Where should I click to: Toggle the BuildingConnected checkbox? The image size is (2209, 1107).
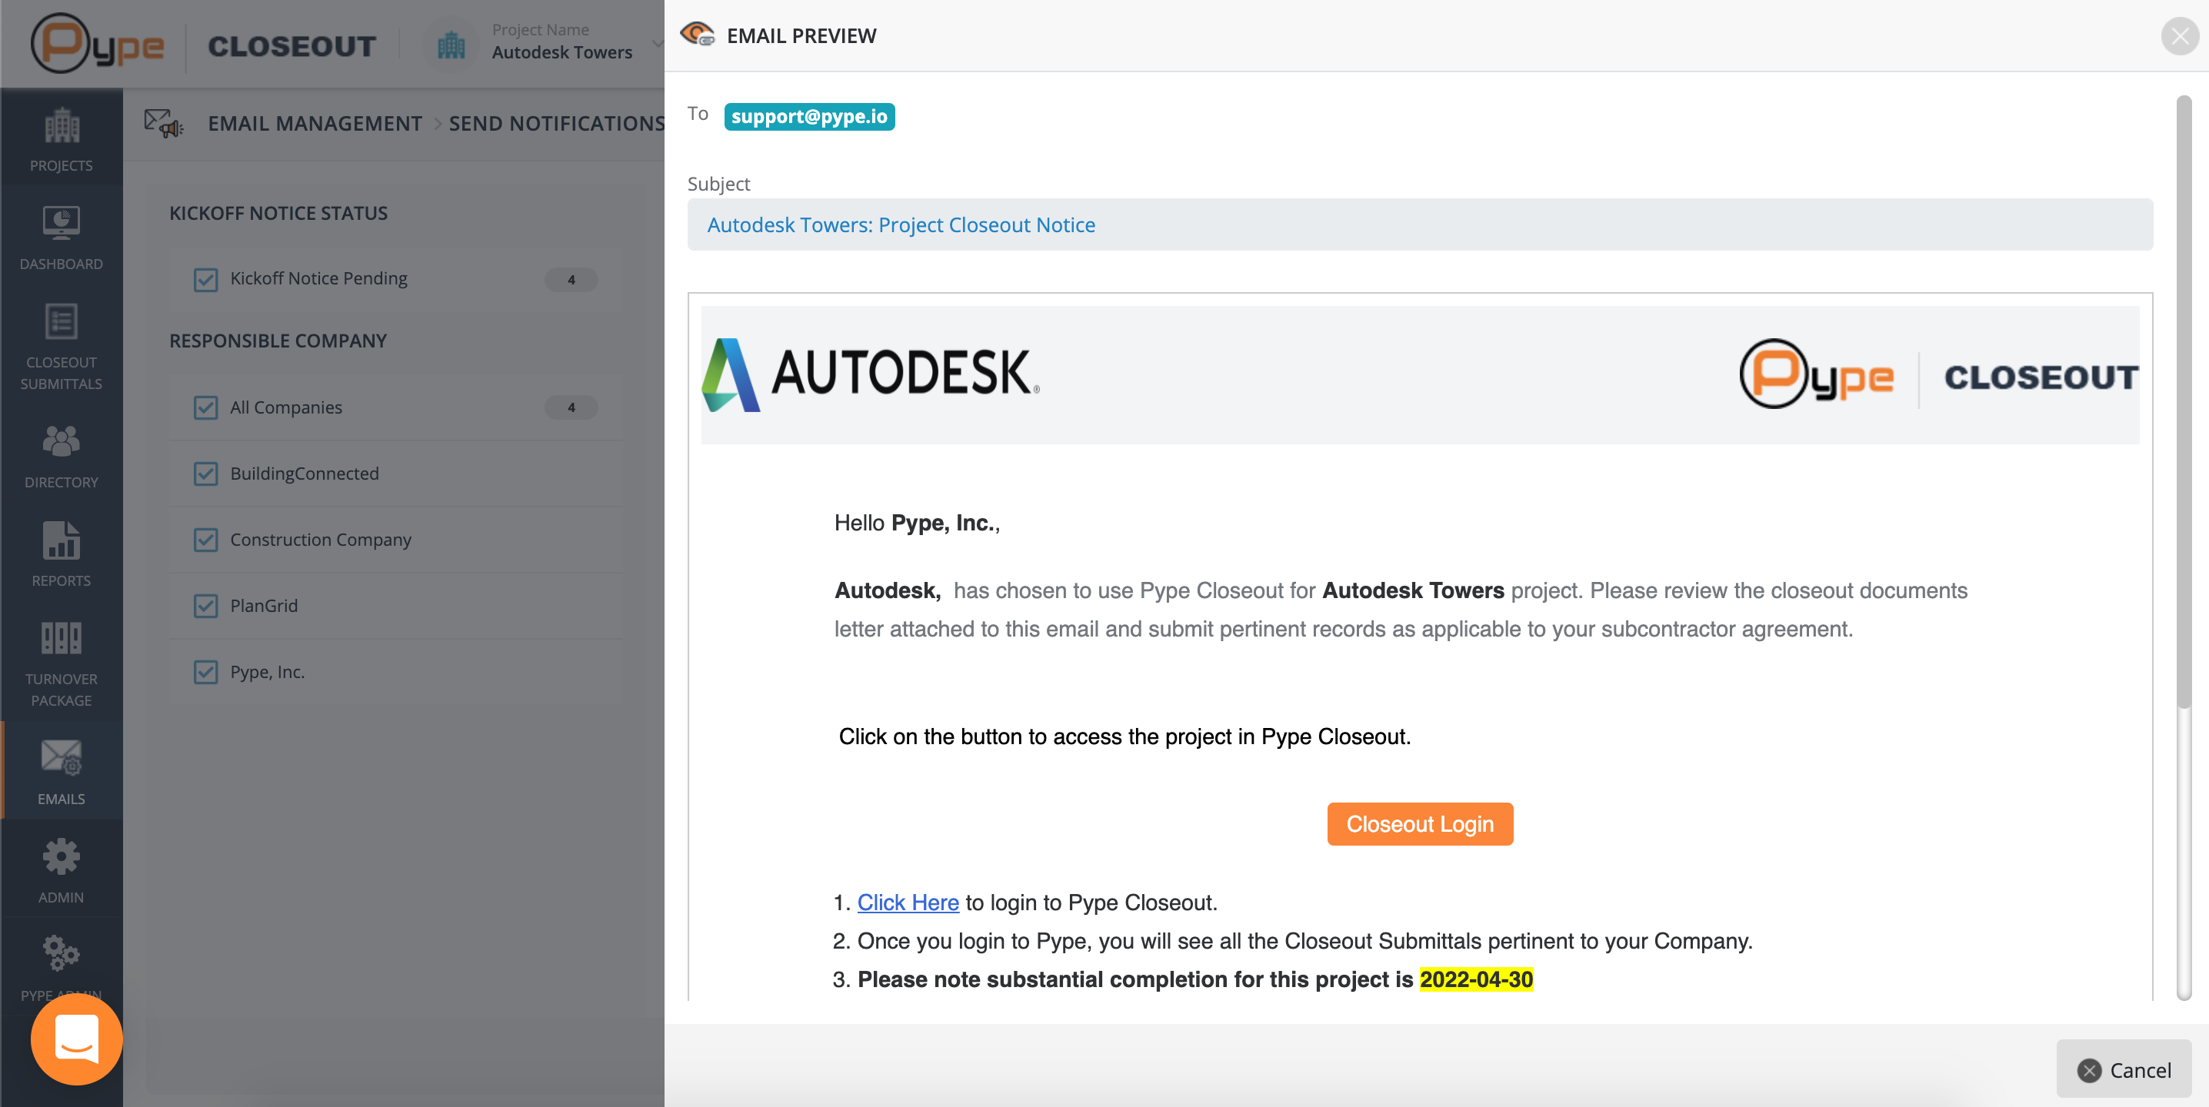206,474
